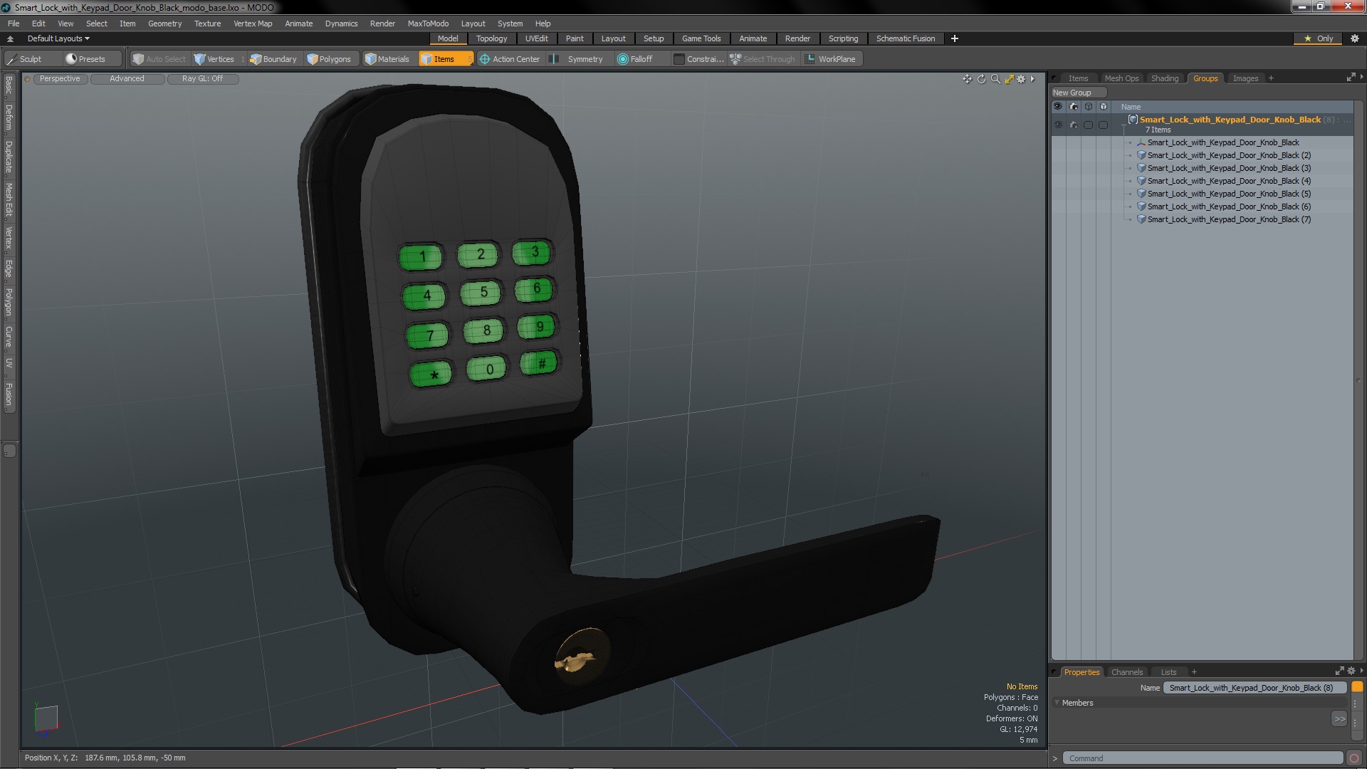
Task: Click the visibility eye column header
Action: pos(1057,107)
